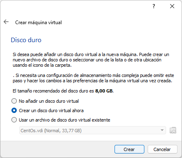Click the paragraph starting "Si necesita una configuración"
Image resolution: width=182 pixels, height=158 pixels.
pyautogui.click(x=93, y=78)
